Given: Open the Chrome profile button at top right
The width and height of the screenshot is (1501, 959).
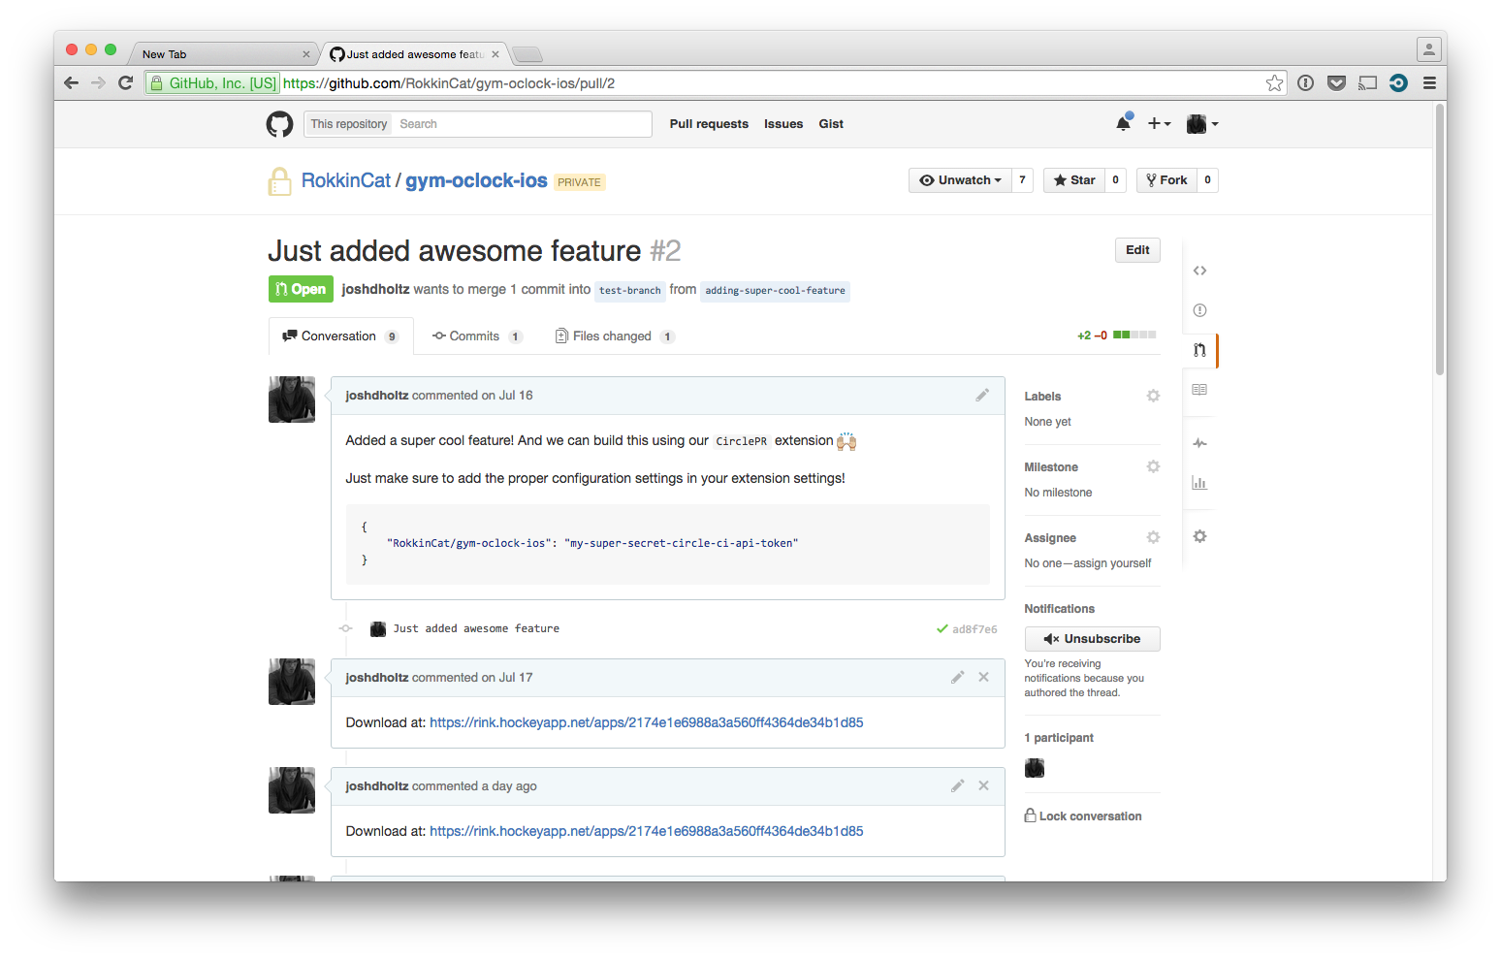Looking at the screenshot, I should [1428, 48].
